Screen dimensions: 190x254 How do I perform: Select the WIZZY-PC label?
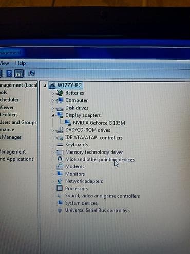tap(69, 85)
